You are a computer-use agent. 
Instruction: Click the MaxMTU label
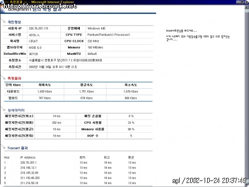click(x=74, y=54)
